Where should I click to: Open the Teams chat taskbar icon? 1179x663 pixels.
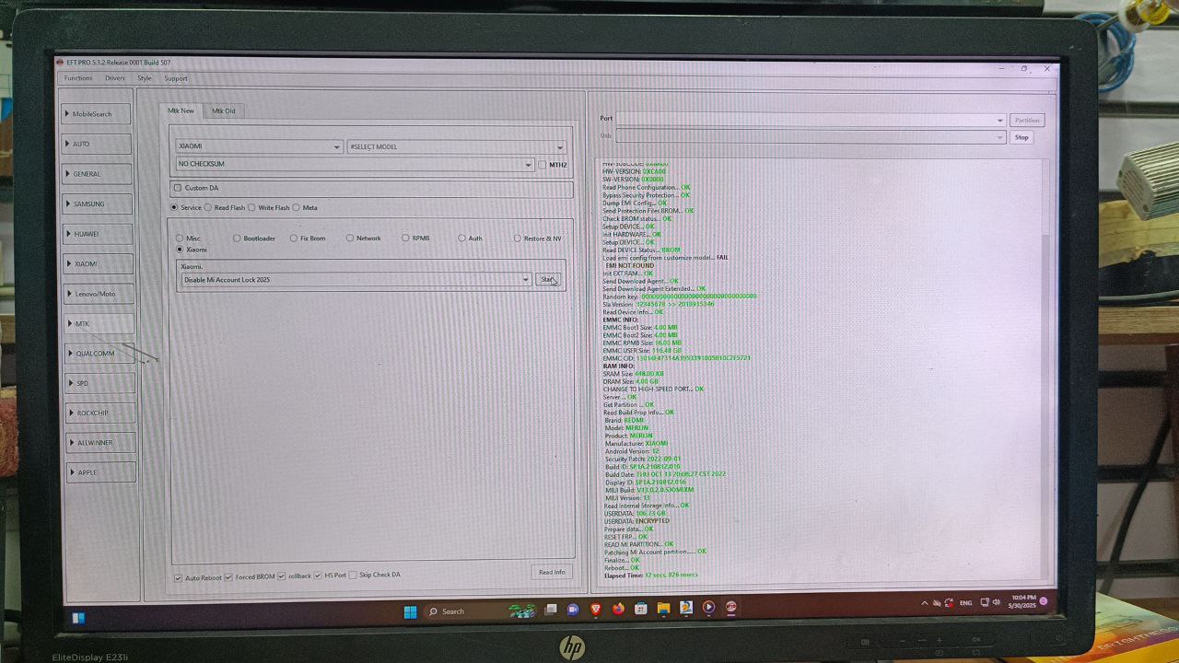573,610
